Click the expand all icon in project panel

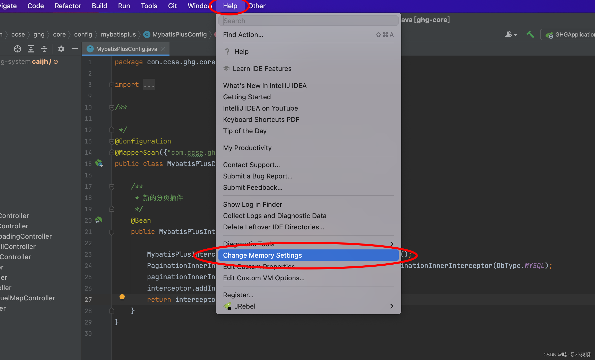tap(31, 49)
